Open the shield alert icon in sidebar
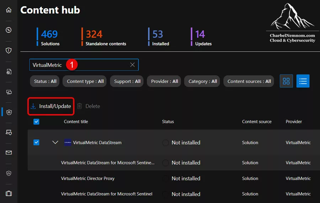 9,50
